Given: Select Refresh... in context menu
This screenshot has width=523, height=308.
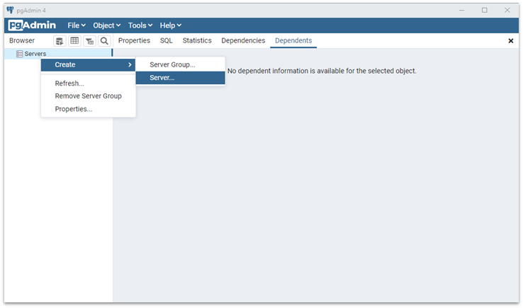Looking at the screenshot, I should pos(88,84).
